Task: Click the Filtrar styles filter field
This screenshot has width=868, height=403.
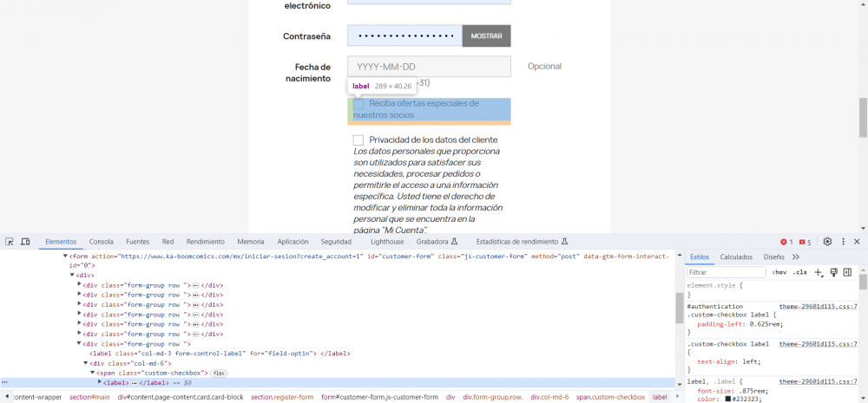Action: pos(727,272)
